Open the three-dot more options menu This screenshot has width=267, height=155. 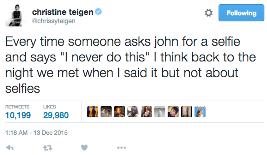(x=122, y=148)
